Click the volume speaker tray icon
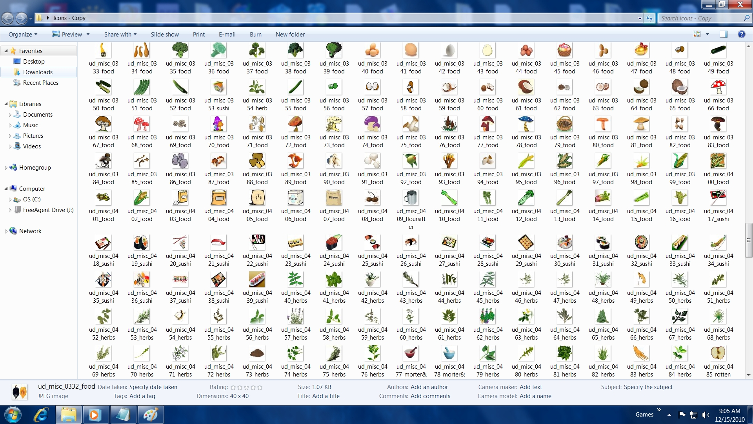Screen dimensions: 753x424 (705, 415)
